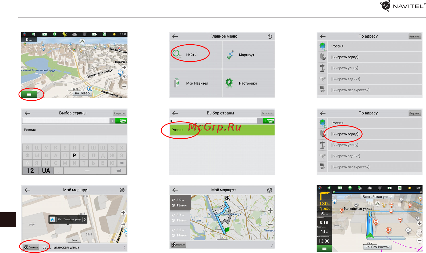Open Мой Навител in the main menu
Viewport: 426px width, 253px height.
click(x=196, y=83)
